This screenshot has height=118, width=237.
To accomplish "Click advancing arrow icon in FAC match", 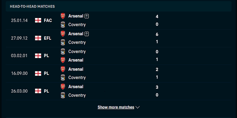I will coord(87,16).
